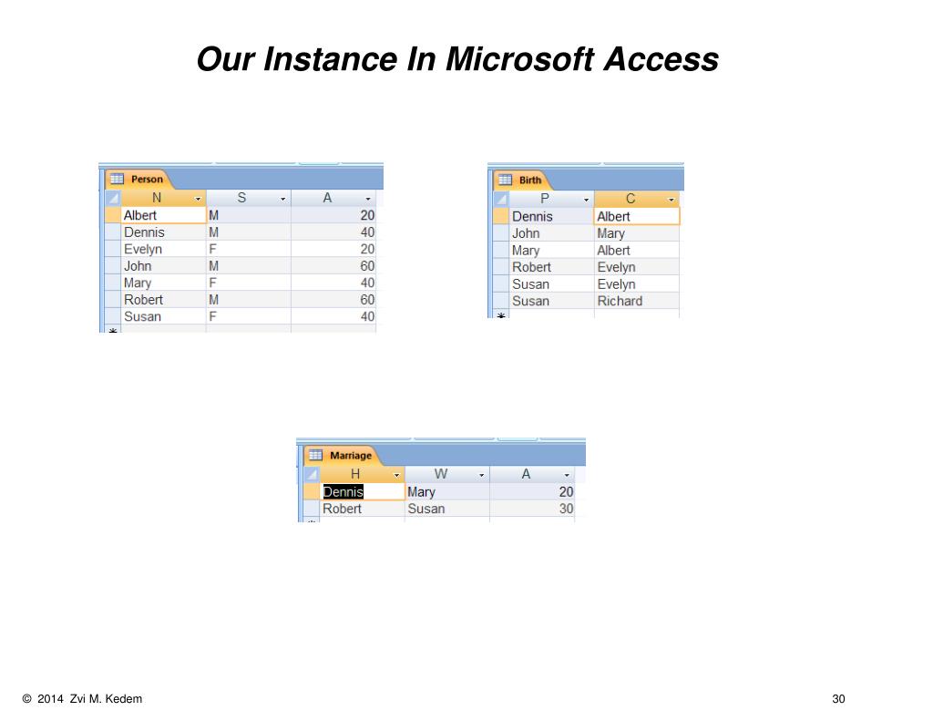933x721 pixels.
Task: Click age 20 in Albert's Person row
Action: 333,215
